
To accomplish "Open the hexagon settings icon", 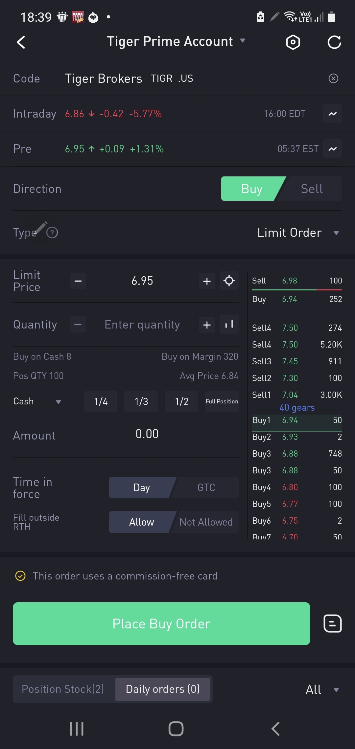I will point(293,42).
